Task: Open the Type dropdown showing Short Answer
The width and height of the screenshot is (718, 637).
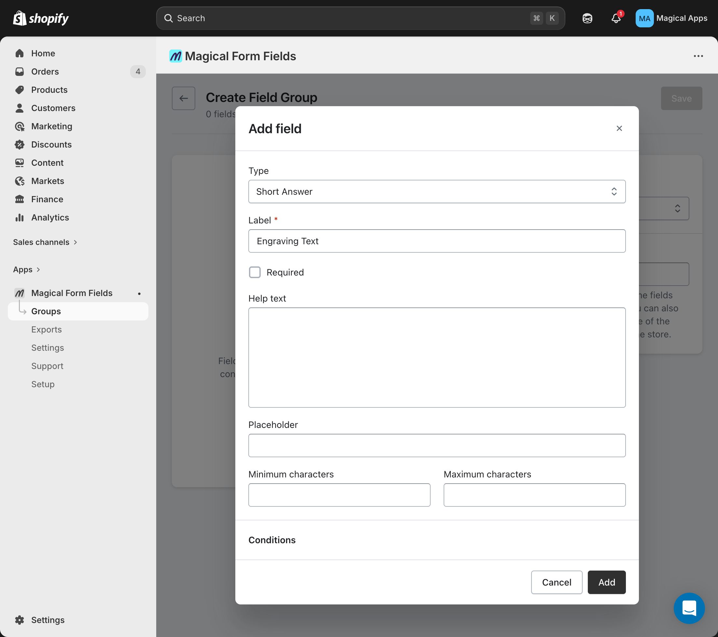Action: [x=437, y=191]
